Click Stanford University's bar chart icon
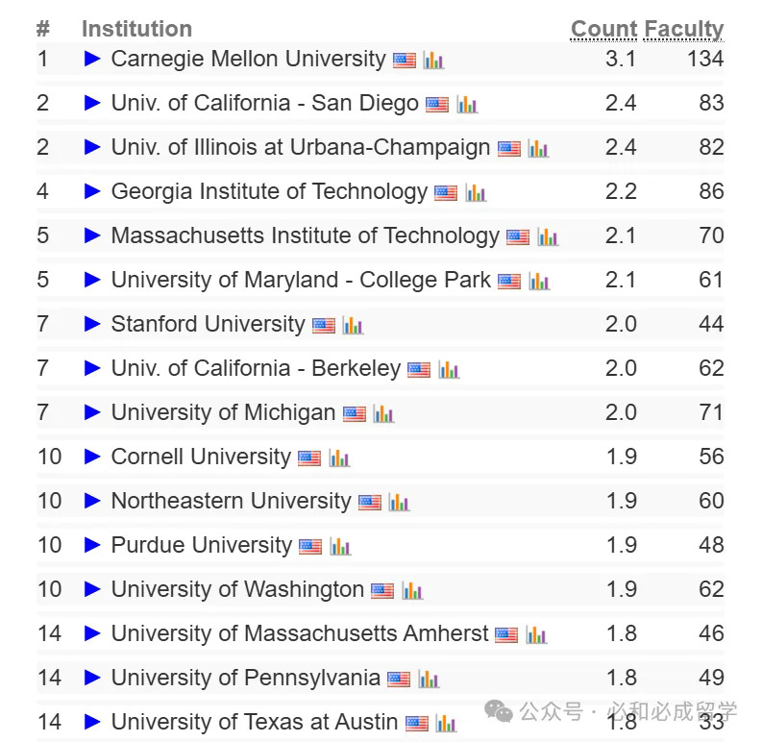762x742 pixels. 353,326
